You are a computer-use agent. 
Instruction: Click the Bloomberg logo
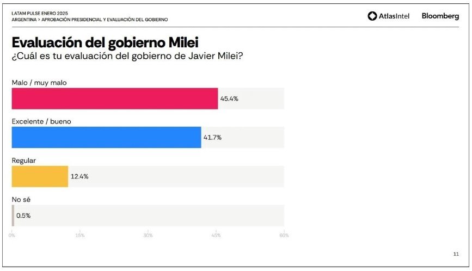coord(440,16)
